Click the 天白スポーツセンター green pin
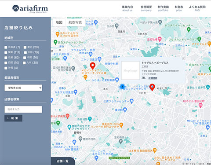 point(55,42)
